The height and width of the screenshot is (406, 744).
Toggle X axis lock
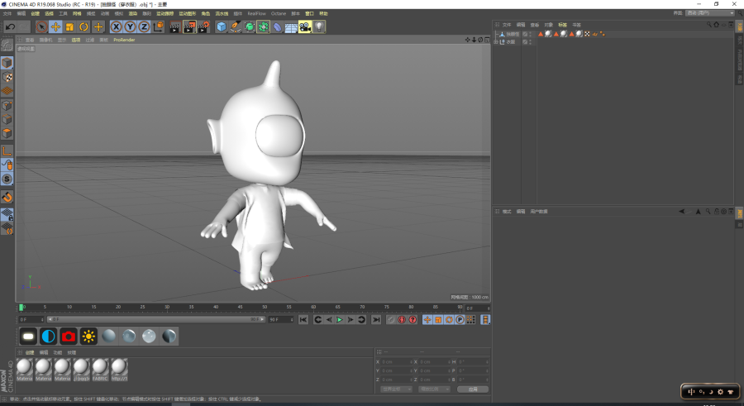(x=117, y=27)
